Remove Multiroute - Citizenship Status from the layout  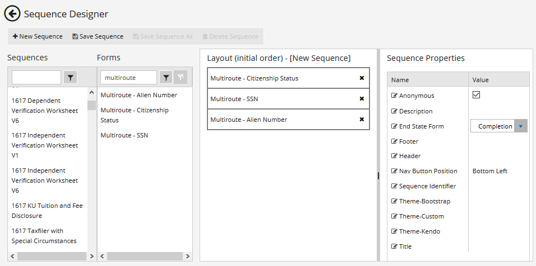pos(362,78)
